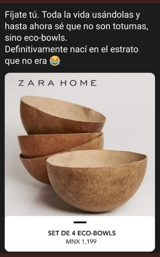The width and height of the screenshot is (160, 257).
Task: Tap the ZARA HOME logo
Action: click(x=57, y=83)
